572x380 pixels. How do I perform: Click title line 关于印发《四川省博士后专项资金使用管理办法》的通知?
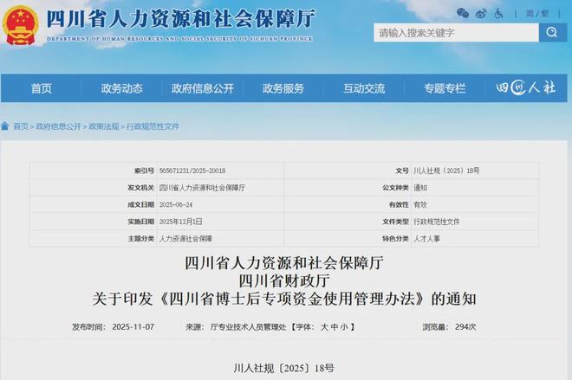coord(284,299)
